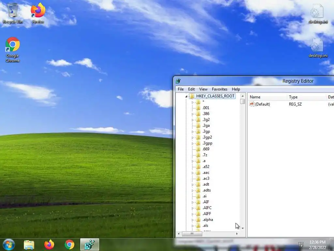Select the .AIF key text
Screen dimensions: 334x251
pos(206,202)
